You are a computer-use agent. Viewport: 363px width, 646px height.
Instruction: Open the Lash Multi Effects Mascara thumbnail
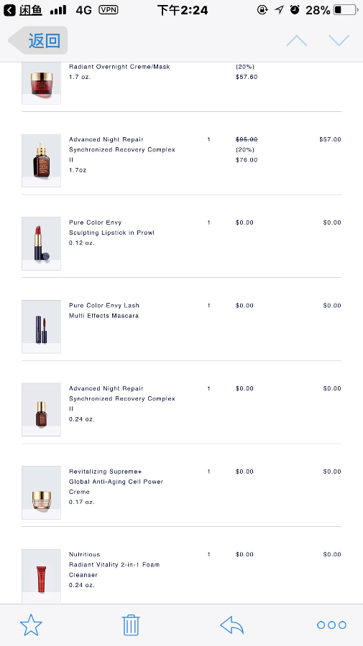pyautogui.click(x=41, y=327)
